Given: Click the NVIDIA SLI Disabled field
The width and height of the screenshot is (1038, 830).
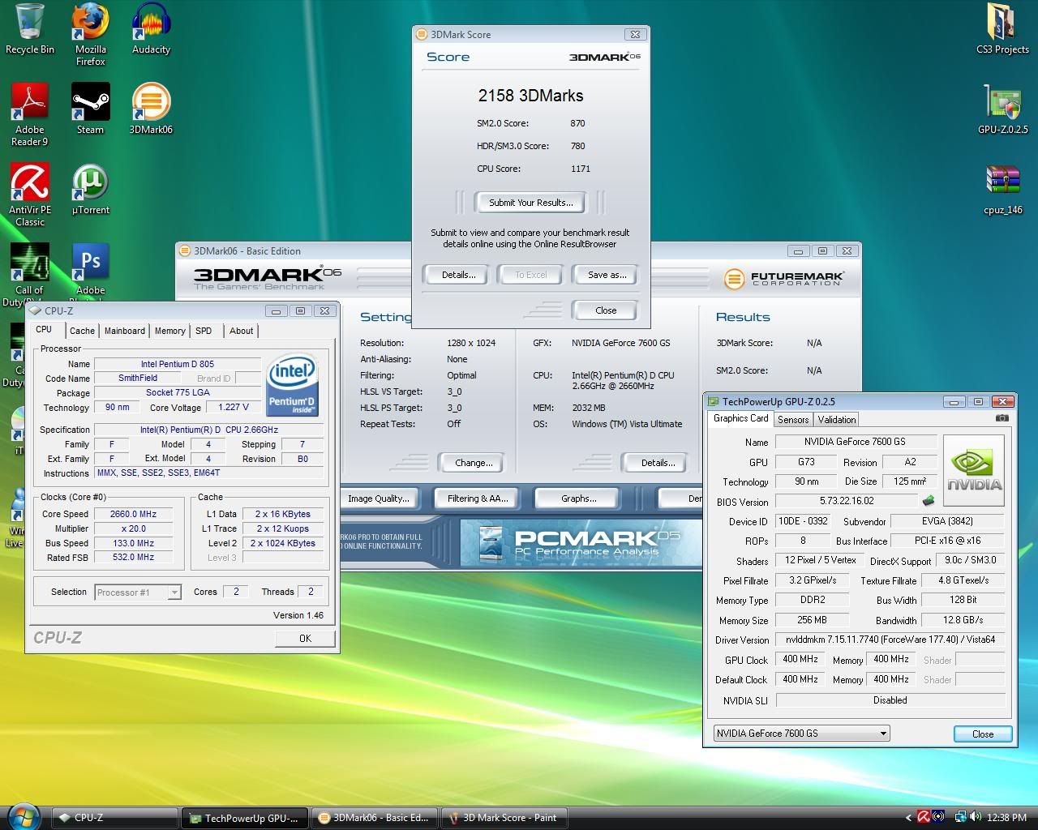Looking at the screenshot, I should click(x=890, y=700).
